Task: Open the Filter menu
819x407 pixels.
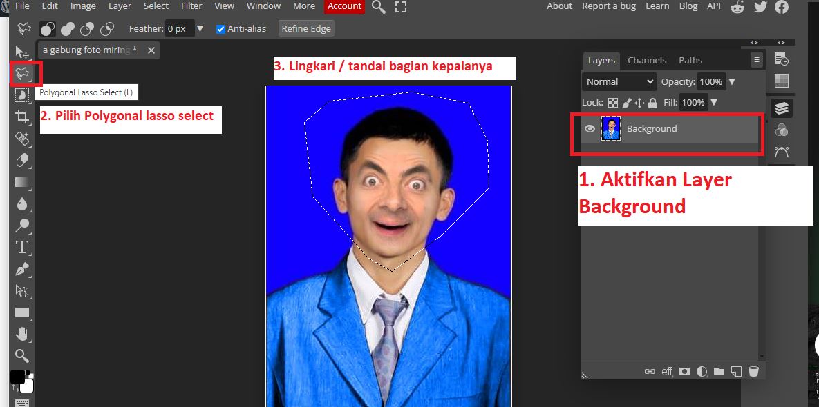Action: (191, 6)
